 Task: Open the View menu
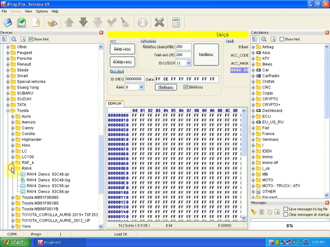click(x=28, y=11)
